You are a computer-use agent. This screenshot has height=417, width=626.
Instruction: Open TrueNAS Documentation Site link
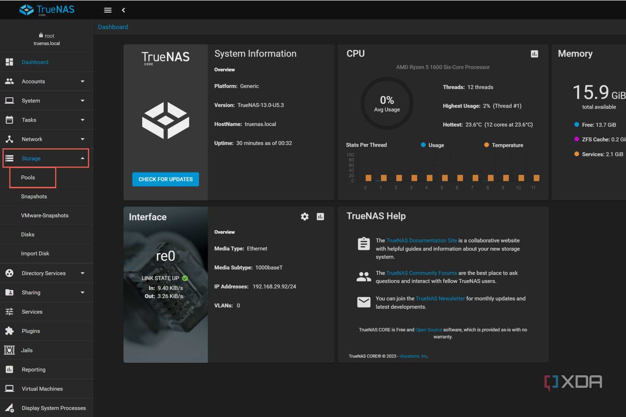pyautogui.click(x=421, y=240)
